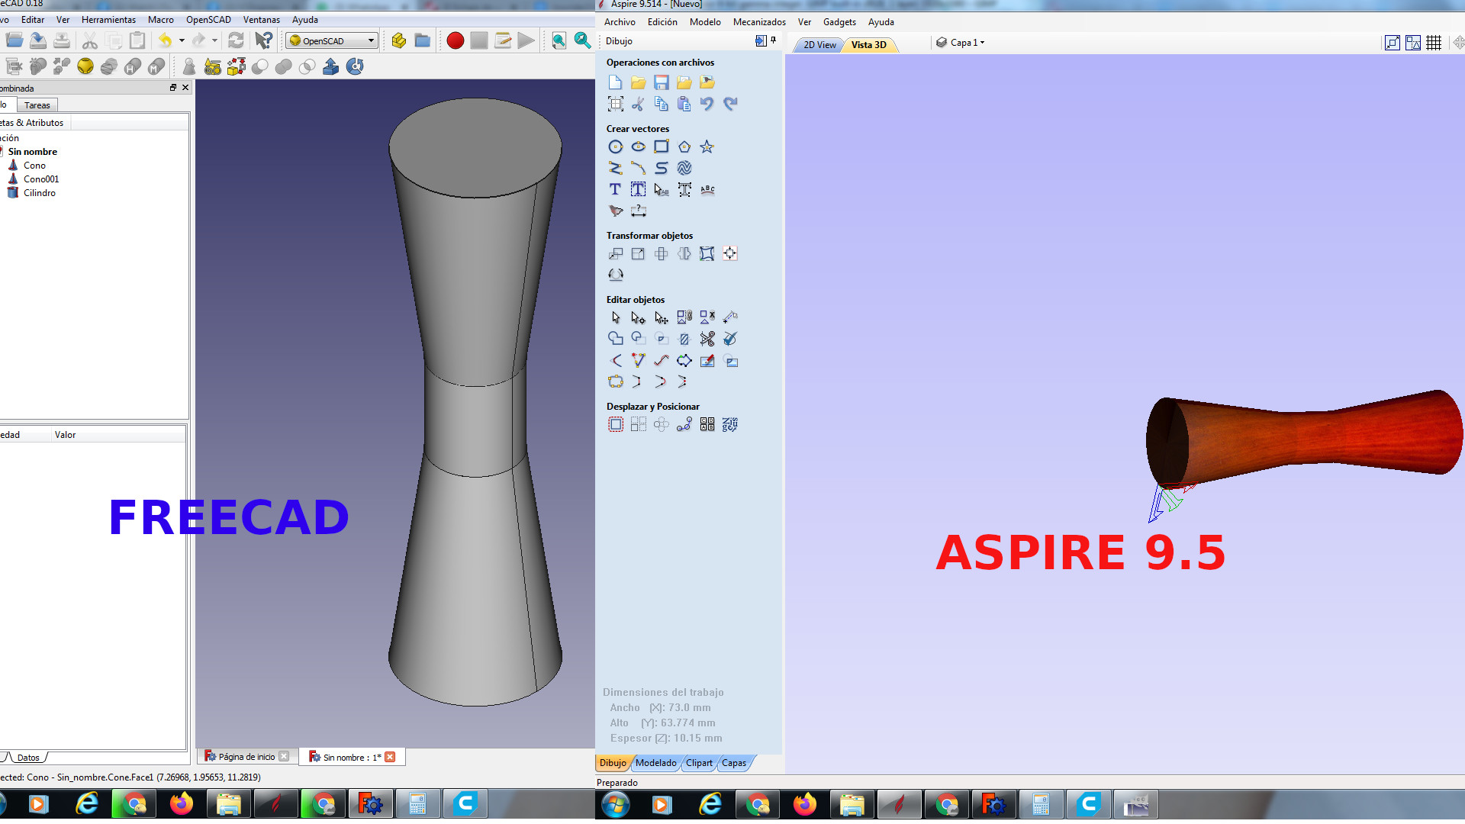Select Cilindro in the model tree
Image resolution: width=1465 pixels, height=824 pixels.
39,193
